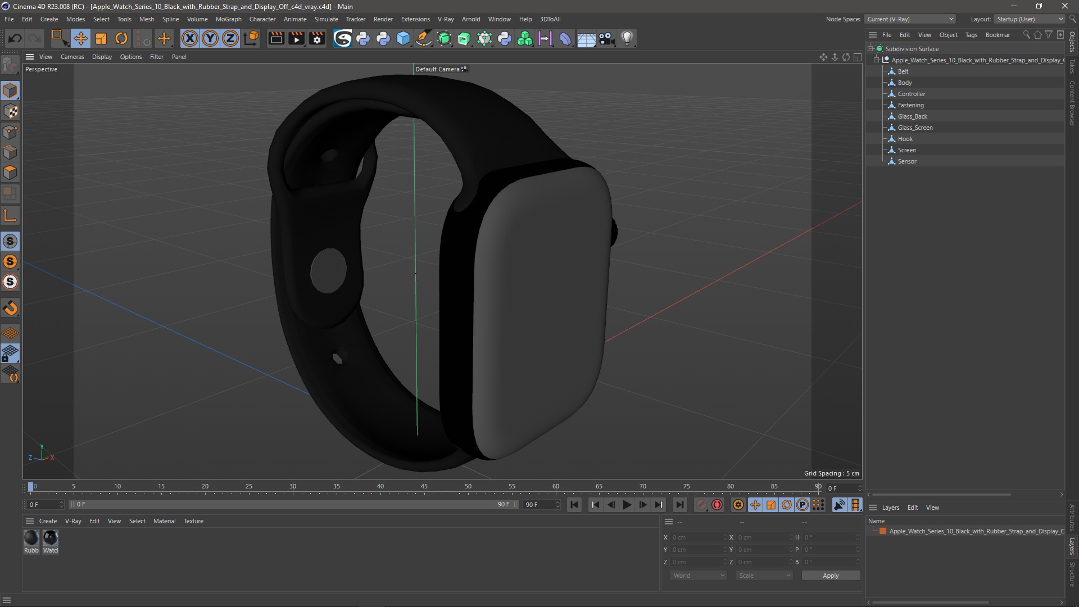Click the Make Editable icon
This screenshot has height=607, width=1079.
pyautogui.click(x=10, y=66)
